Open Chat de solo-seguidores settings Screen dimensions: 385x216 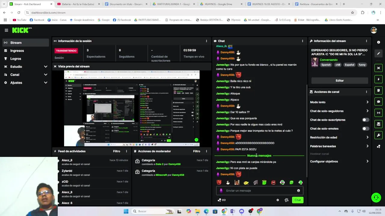[339, 111]
